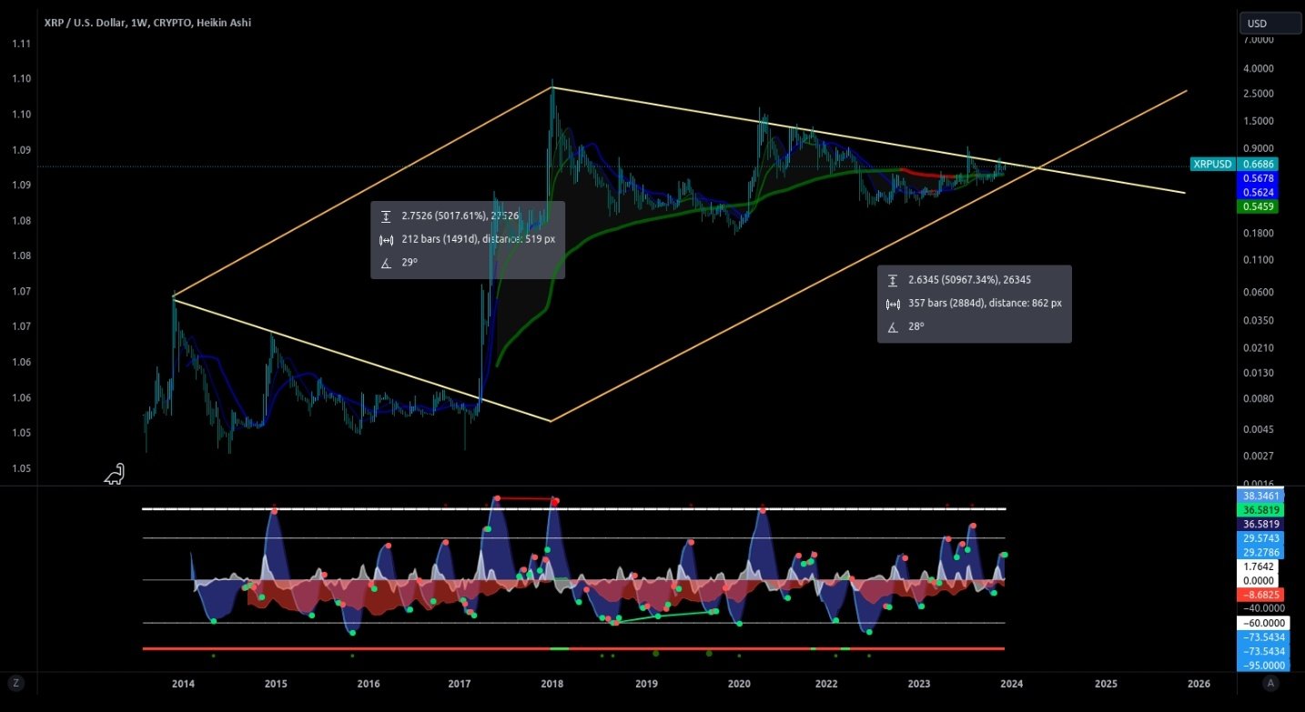Click the 2014 time axis label

(x=183, y=683)
